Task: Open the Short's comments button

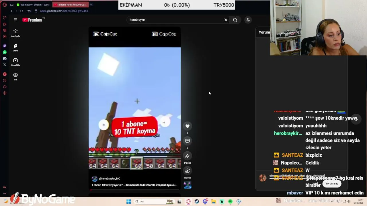Action: point(188,141)
